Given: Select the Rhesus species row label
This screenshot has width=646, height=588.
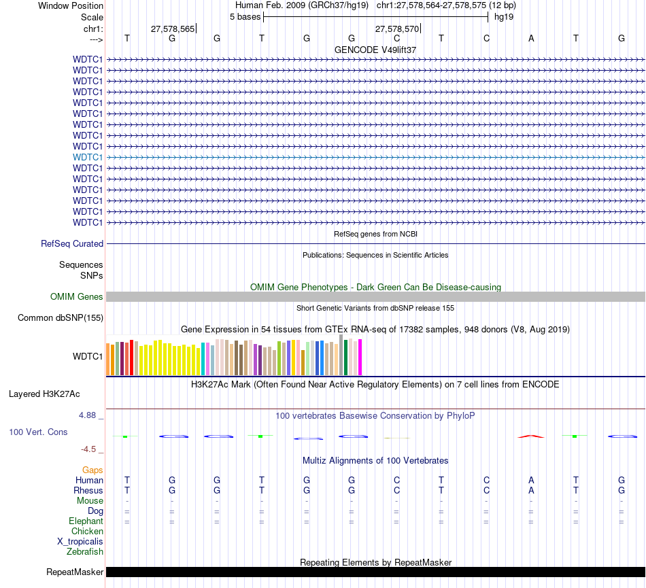Looking at the screenshot, I should coord(88,491).
